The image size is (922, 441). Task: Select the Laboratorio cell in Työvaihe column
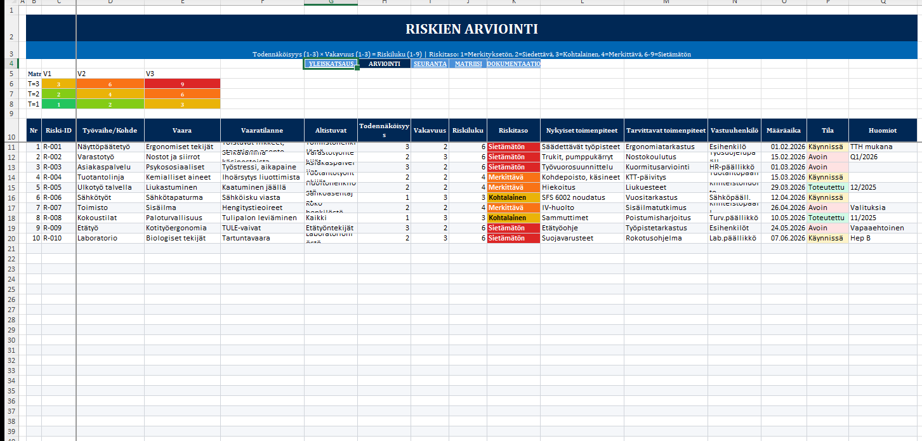[x=110, y=238]
